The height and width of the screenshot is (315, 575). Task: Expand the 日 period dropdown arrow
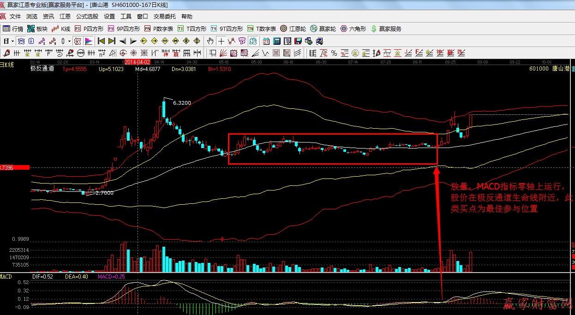point(12,41)
